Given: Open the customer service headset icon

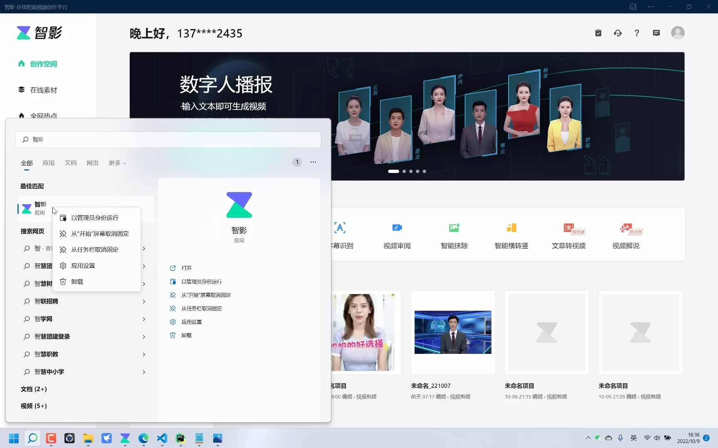Looking at the screenshot, I should [x=618, y=33].
